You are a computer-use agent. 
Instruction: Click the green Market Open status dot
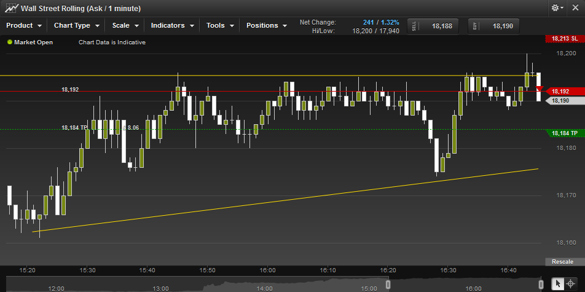(10, 42)
